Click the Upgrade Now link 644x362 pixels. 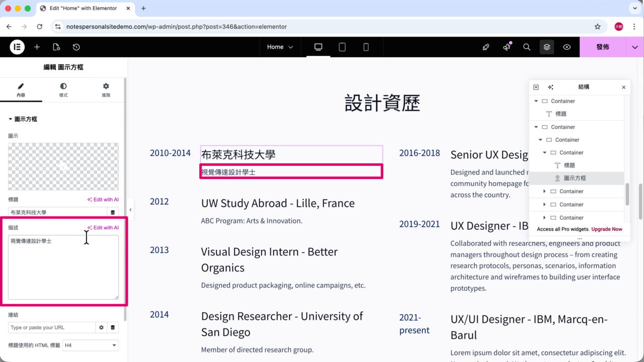point(607,229)
